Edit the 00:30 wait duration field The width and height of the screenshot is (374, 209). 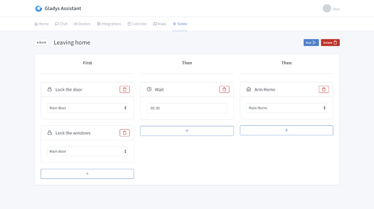pyautogui.click(x=187, y=108)
